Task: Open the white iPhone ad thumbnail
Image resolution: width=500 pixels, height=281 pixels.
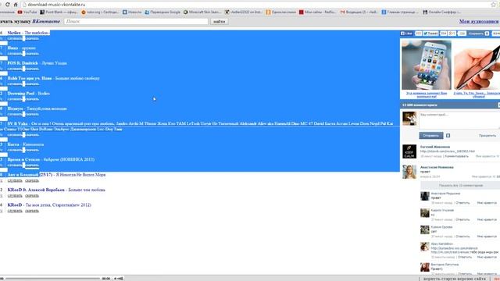Action: pos(427,65)
